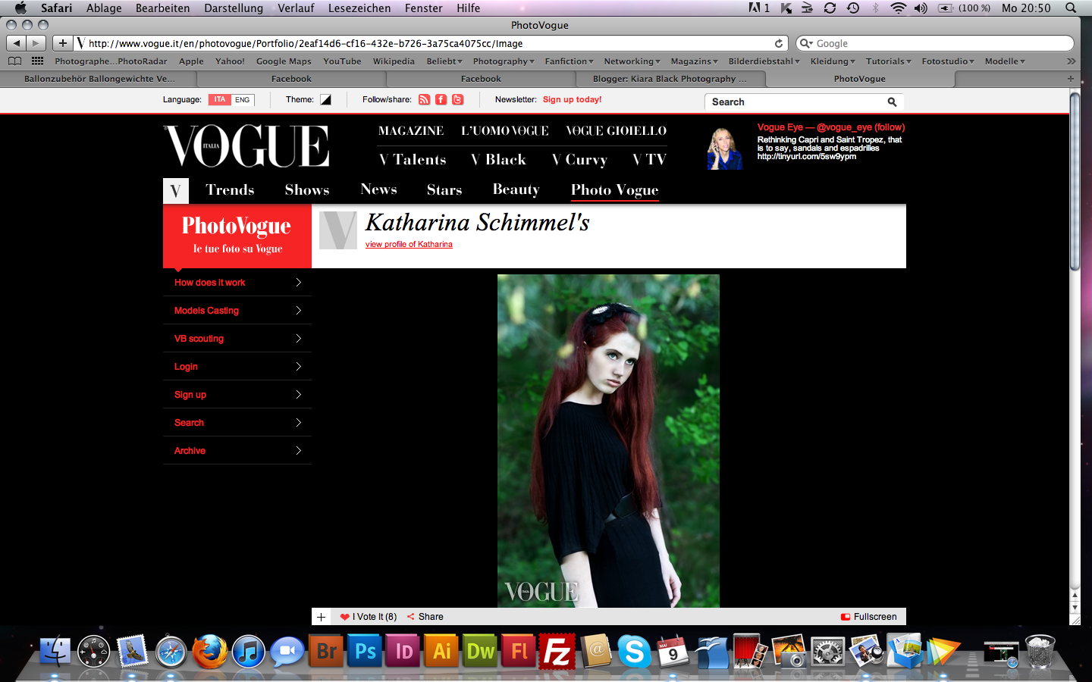Open the Darstellung menu
This screenshot has width=1092, height=682.
pos(234,8)
